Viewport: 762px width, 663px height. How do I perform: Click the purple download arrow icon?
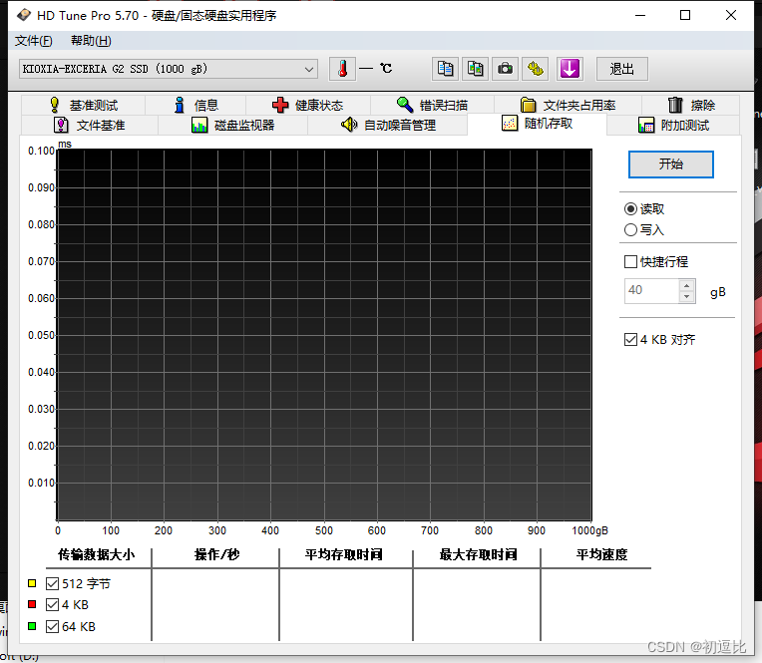(570, 69)
